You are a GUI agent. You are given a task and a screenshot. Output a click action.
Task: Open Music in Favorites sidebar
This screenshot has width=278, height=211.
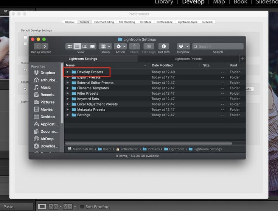(x=42, y=88)
